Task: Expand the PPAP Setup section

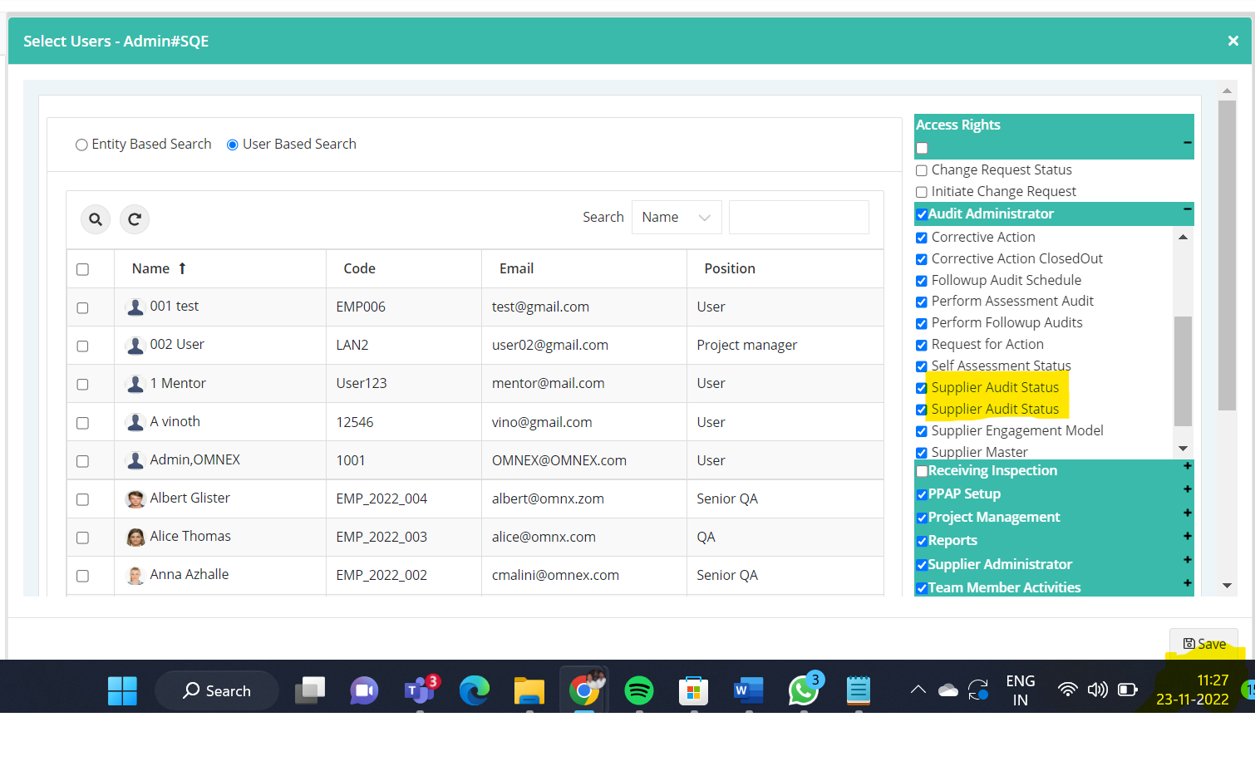Action: (x=1188, y=489)
